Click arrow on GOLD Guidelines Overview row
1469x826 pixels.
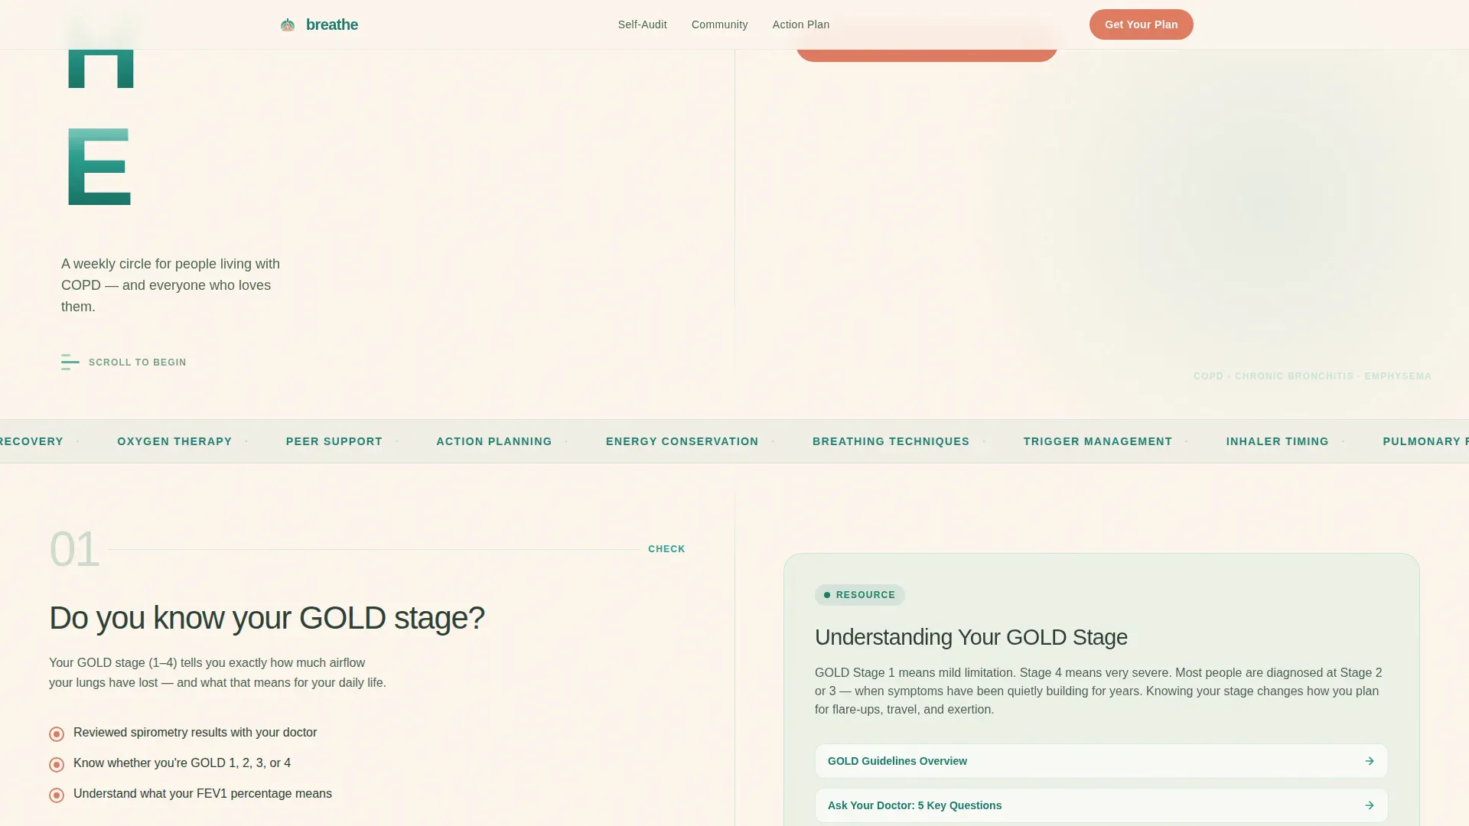point(1370,761)
